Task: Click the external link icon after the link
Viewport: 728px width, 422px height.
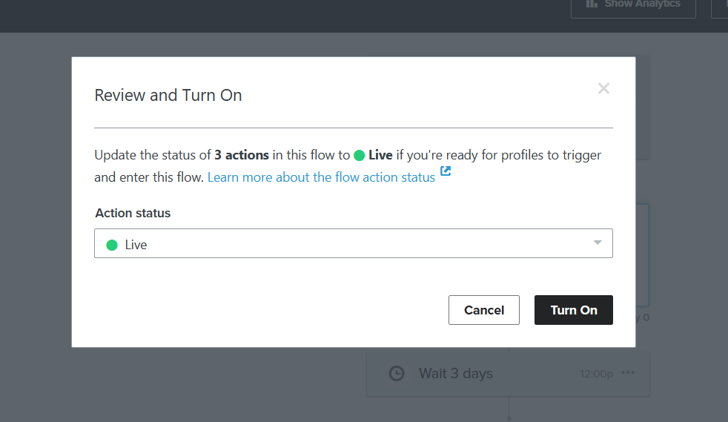Action: coord(446,171)
